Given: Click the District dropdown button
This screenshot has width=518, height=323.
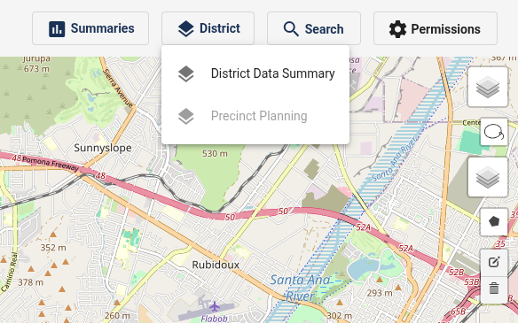Looking at the screenshot, I should (208, 28).
